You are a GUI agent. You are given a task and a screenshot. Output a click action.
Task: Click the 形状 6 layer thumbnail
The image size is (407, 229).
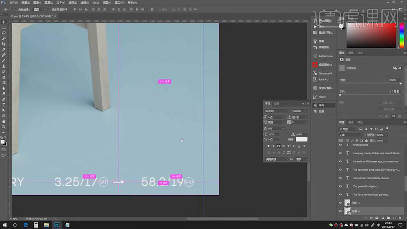(347, 211)
